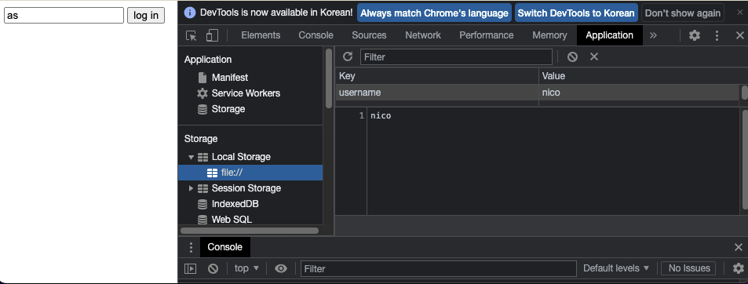Click Don't show again button

683,13
